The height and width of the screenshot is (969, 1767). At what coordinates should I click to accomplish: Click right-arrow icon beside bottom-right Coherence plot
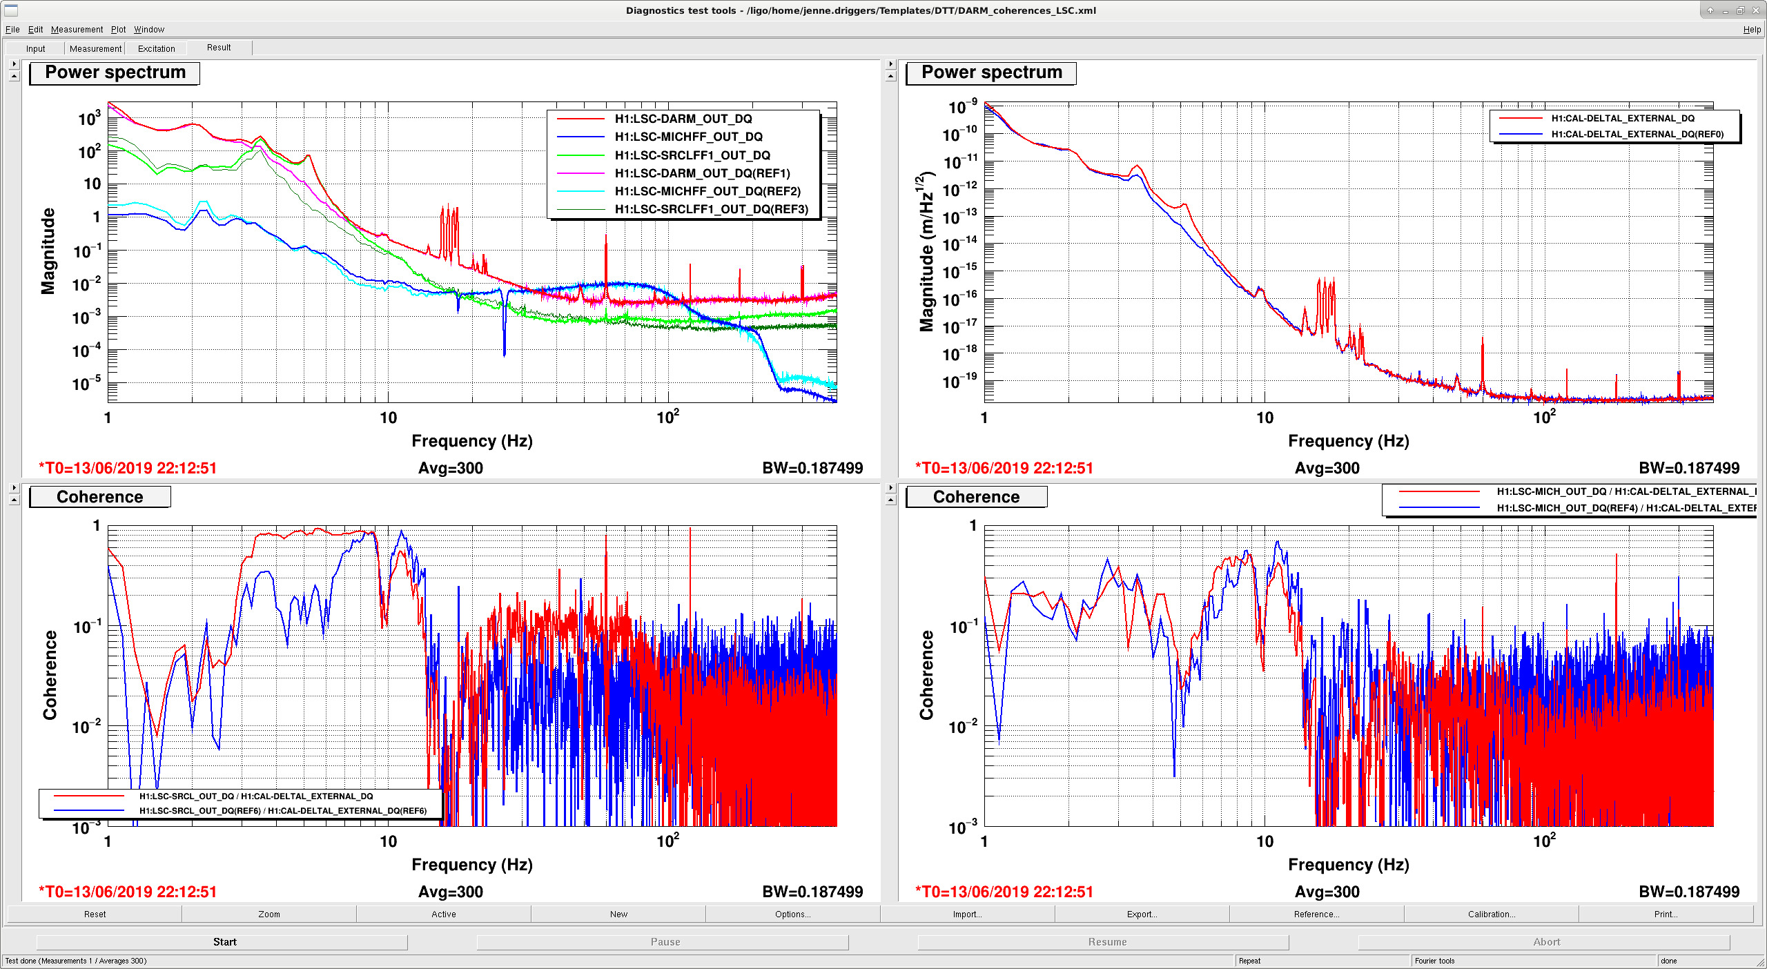pos(890,487)
